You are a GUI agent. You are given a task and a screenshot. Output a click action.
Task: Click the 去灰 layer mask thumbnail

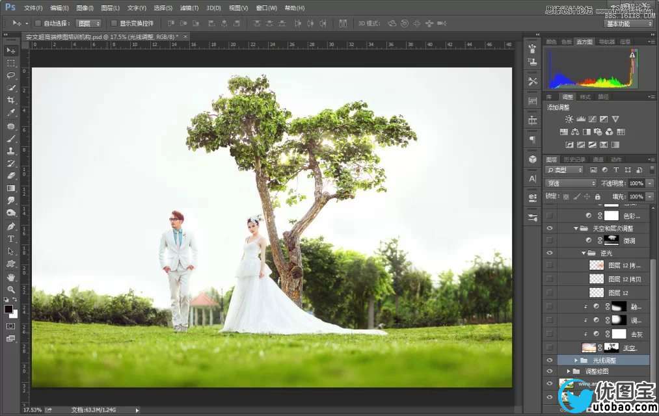(619, 334)
